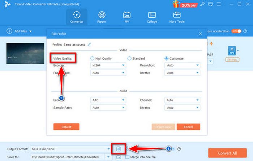This screenshot has height=161, width=253.
Task: Select the High Quality radio button
Action: point(92,58)
